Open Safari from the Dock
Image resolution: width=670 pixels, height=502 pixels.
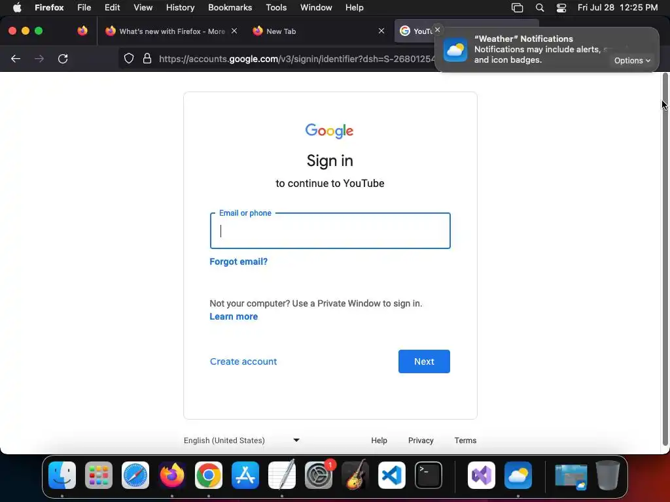[x=135, y=475]
